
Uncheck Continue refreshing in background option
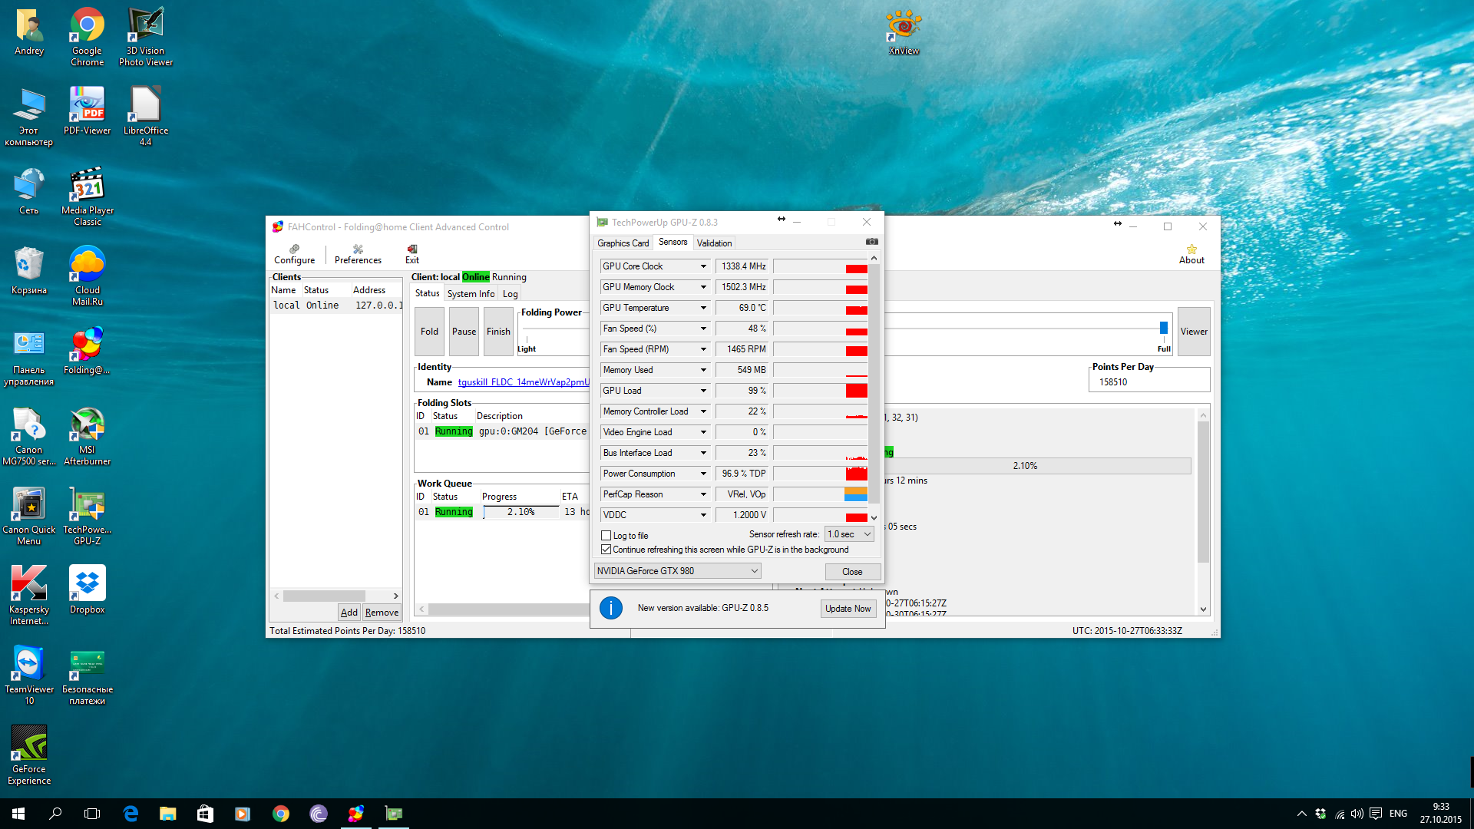pos(606,550)
